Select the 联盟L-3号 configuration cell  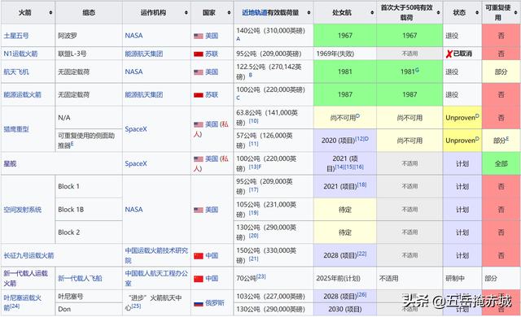89,54
